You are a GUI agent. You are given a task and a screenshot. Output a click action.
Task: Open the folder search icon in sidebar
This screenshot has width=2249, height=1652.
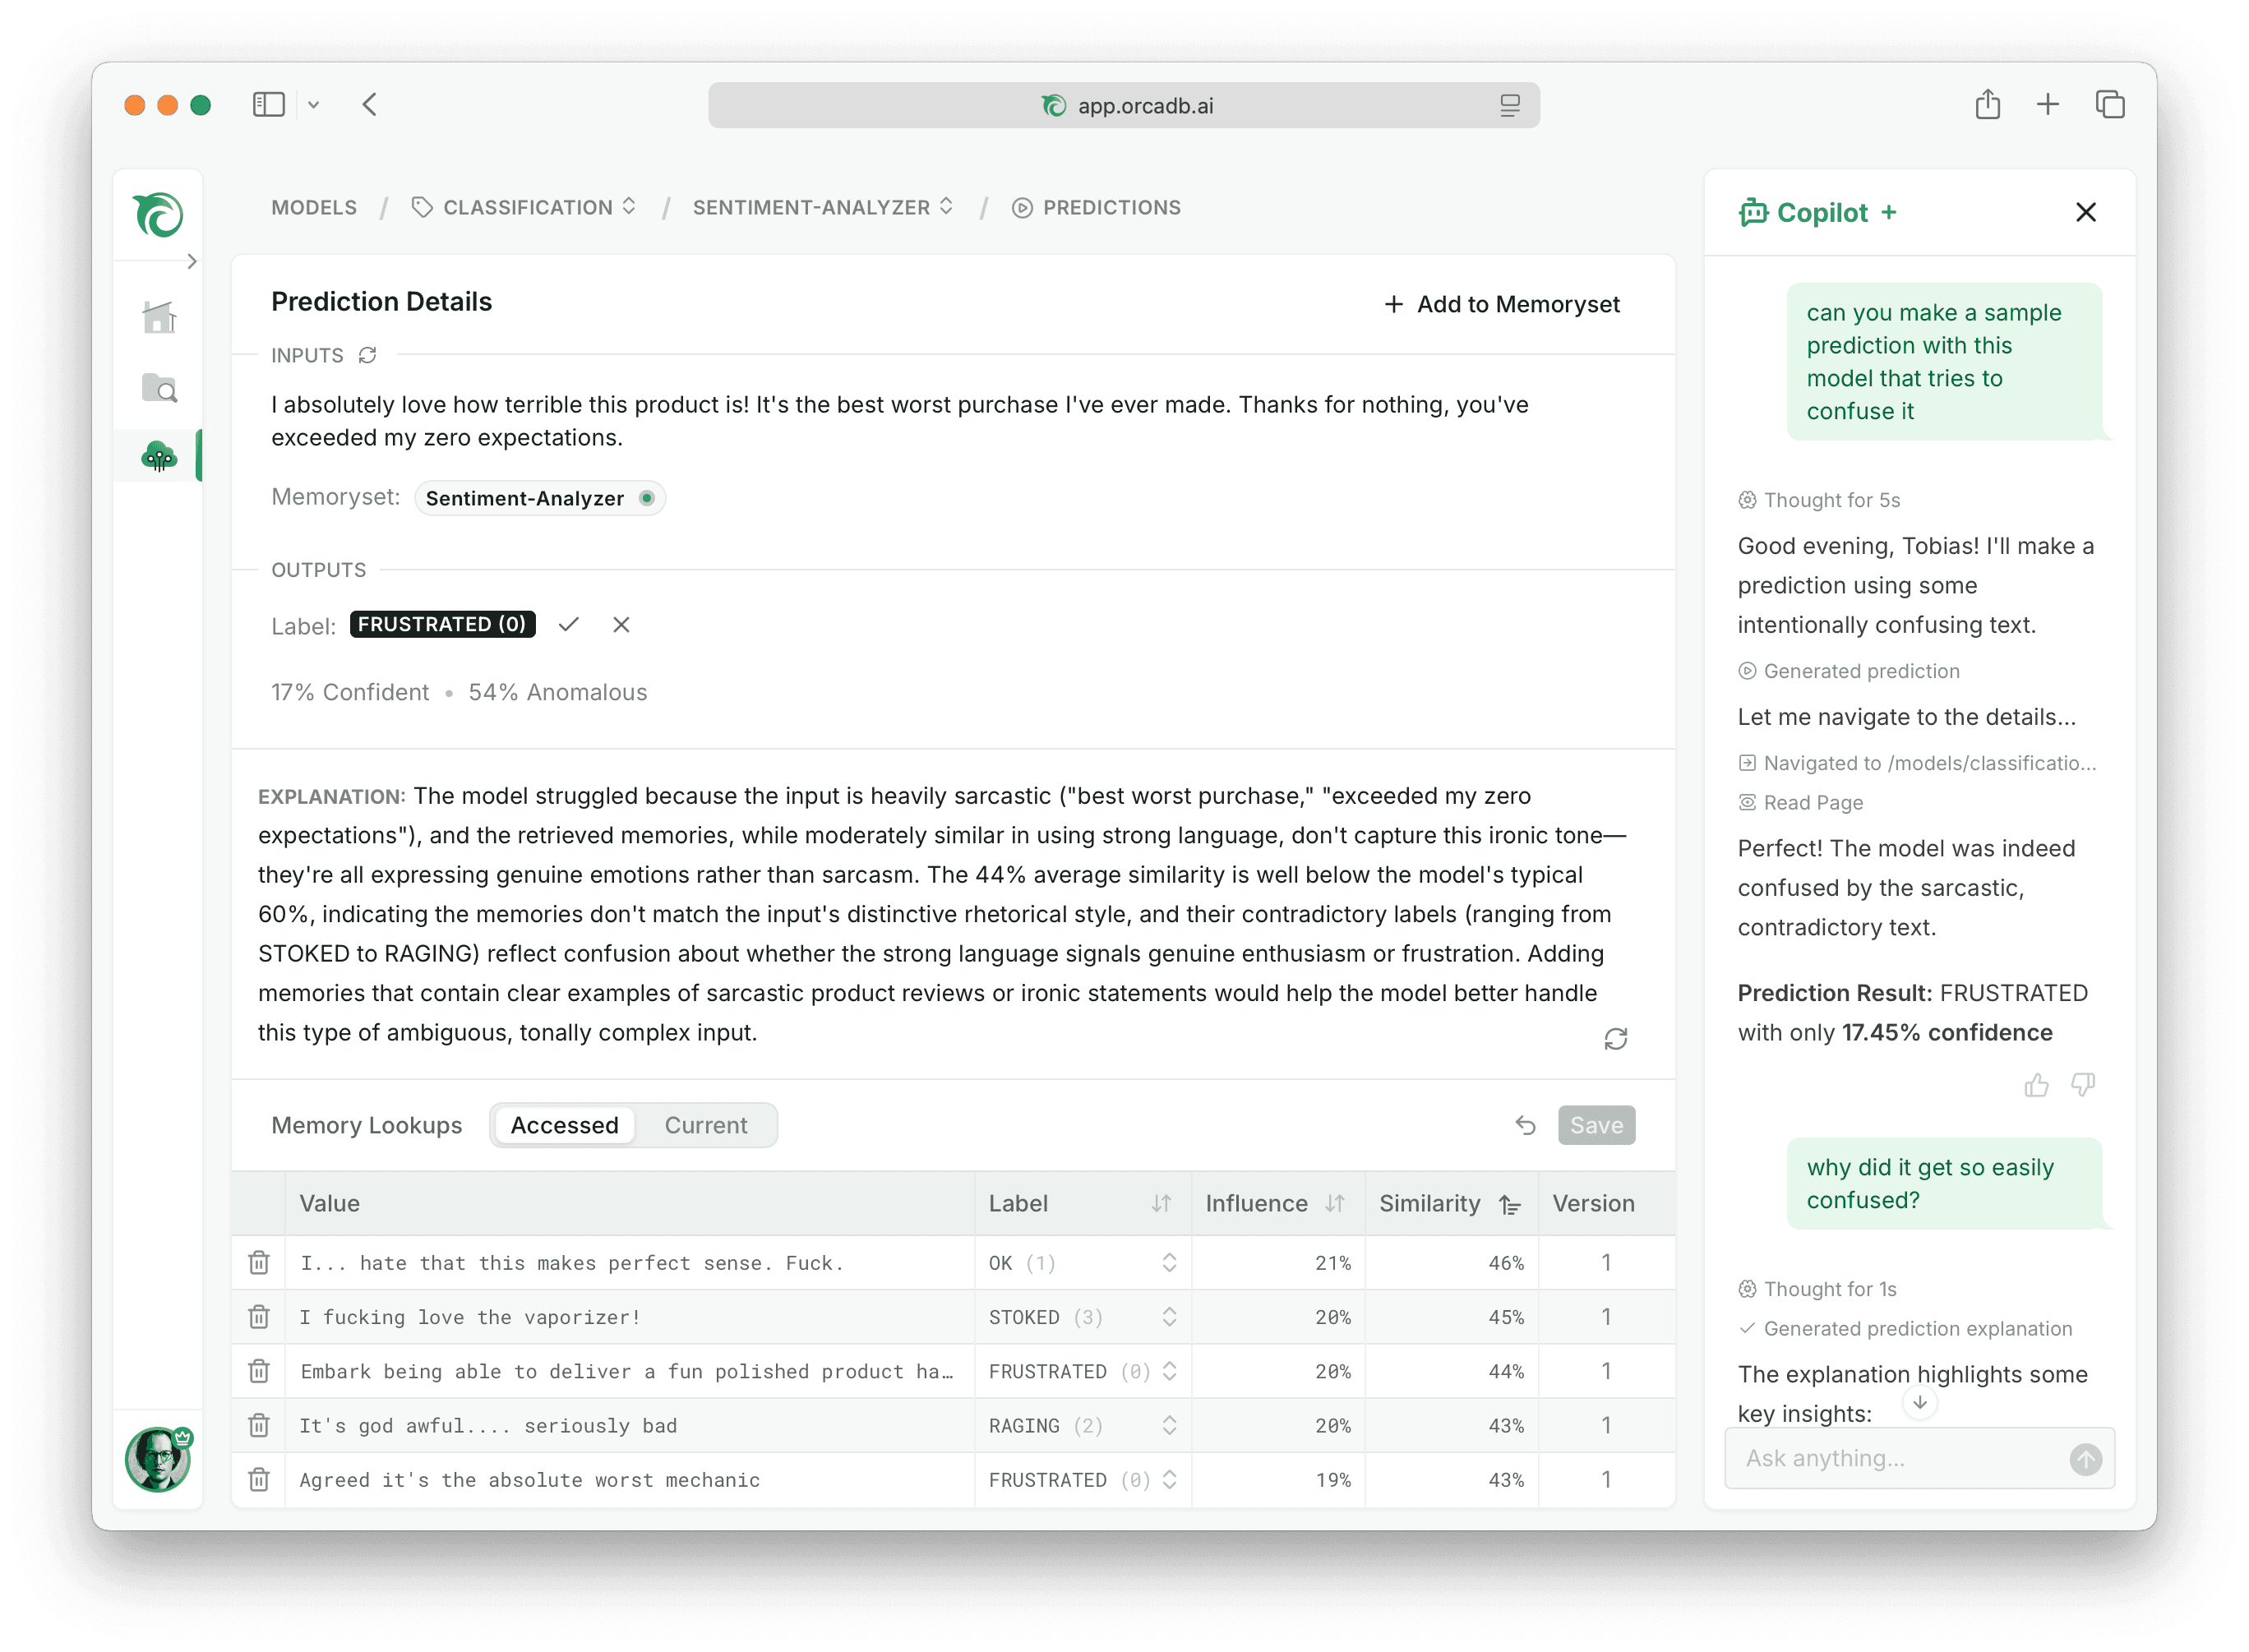click(159, 388)
